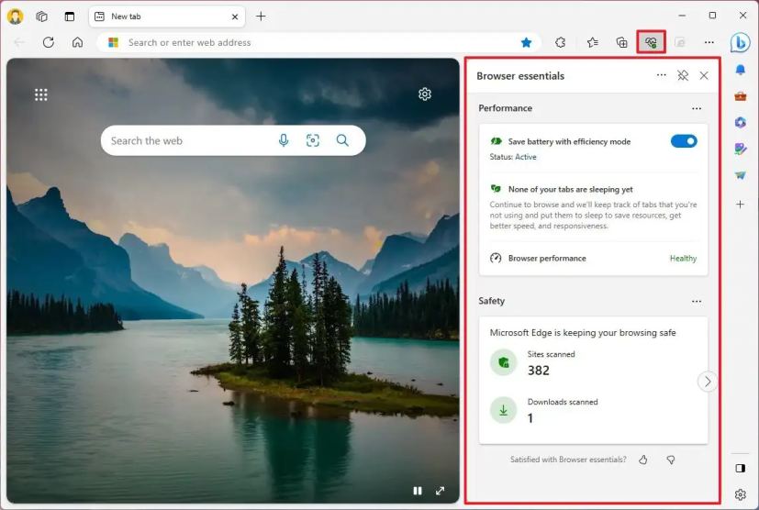Open the Image Creator sidebar icon

tap(740, 149)
